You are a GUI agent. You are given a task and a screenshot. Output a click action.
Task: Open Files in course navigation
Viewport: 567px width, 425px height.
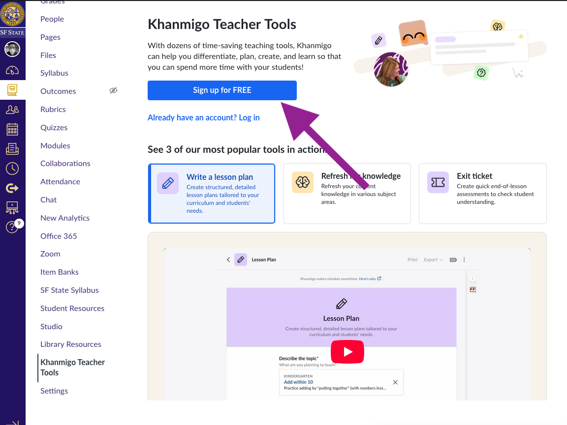[x=48, y=55]
